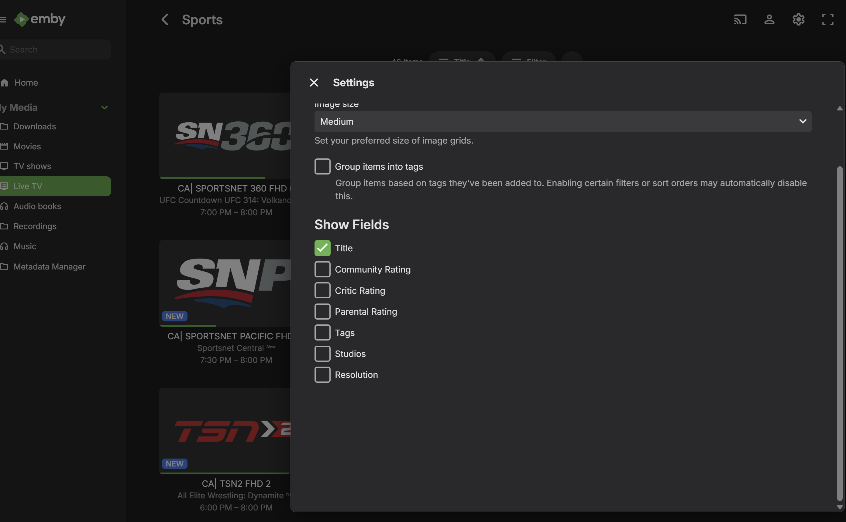The height and width of the screenshot is (522, 846).
Task: Click the TV shows monitor icon
Action: (4, 166)
